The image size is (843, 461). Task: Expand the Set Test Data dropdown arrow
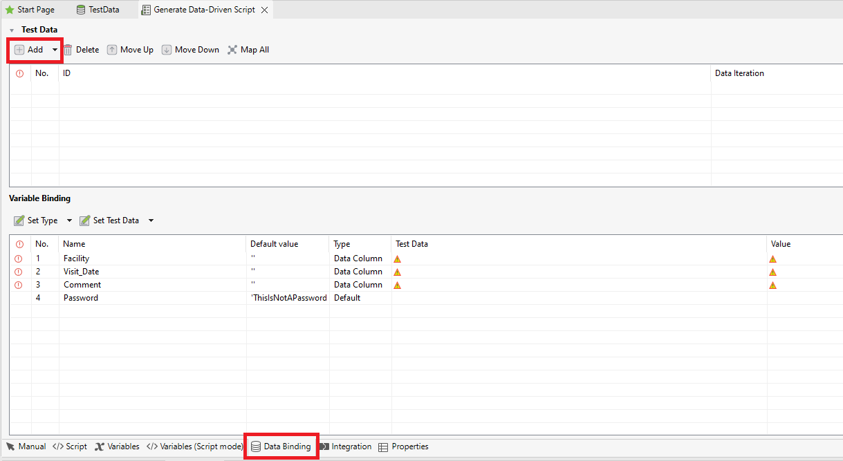coord(151,220)
